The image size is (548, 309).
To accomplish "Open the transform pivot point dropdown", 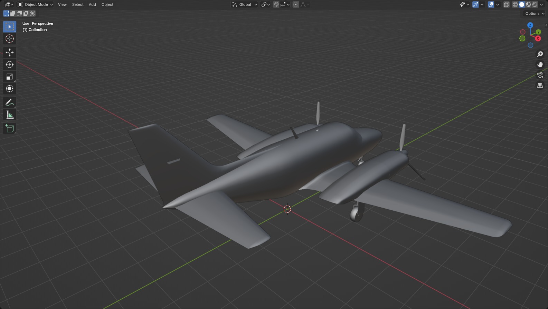I will [265, 4].
